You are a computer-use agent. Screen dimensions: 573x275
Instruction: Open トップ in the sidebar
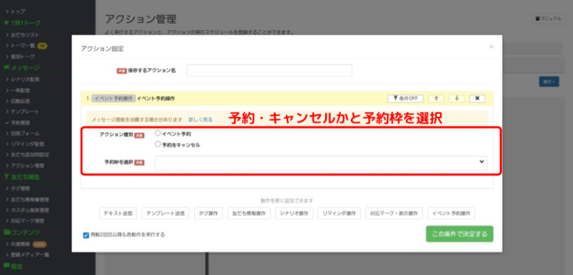pos(18,11)
